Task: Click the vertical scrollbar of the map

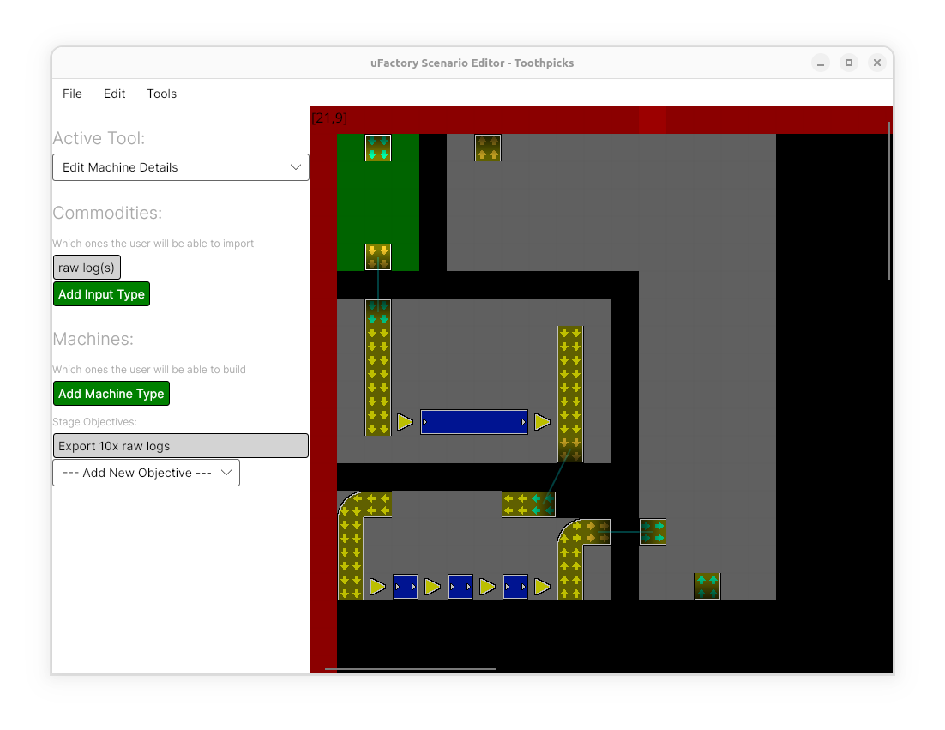Action: pyautogui.click(x=889, y=200)
